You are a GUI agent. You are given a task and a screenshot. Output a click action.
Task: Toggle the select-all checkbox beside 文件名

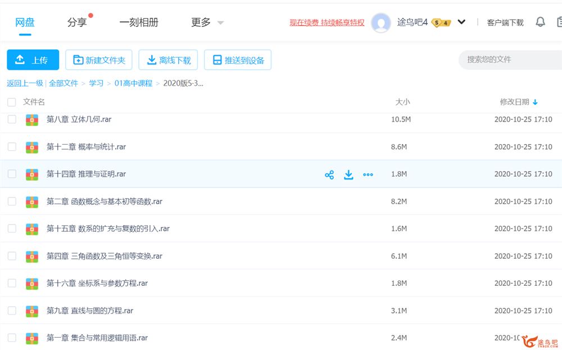point(11,102)
